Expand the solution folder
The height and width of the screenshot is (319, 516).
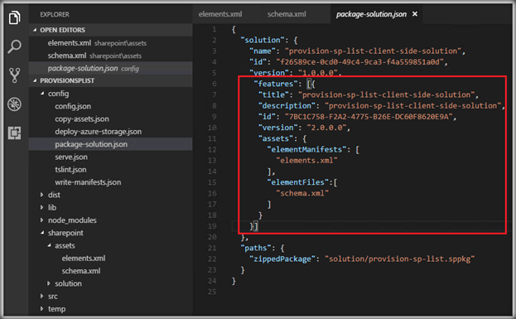49,283
